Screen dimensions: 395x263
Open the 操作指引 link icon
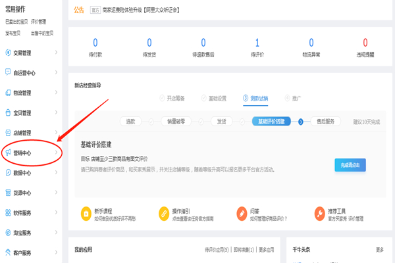164,214
